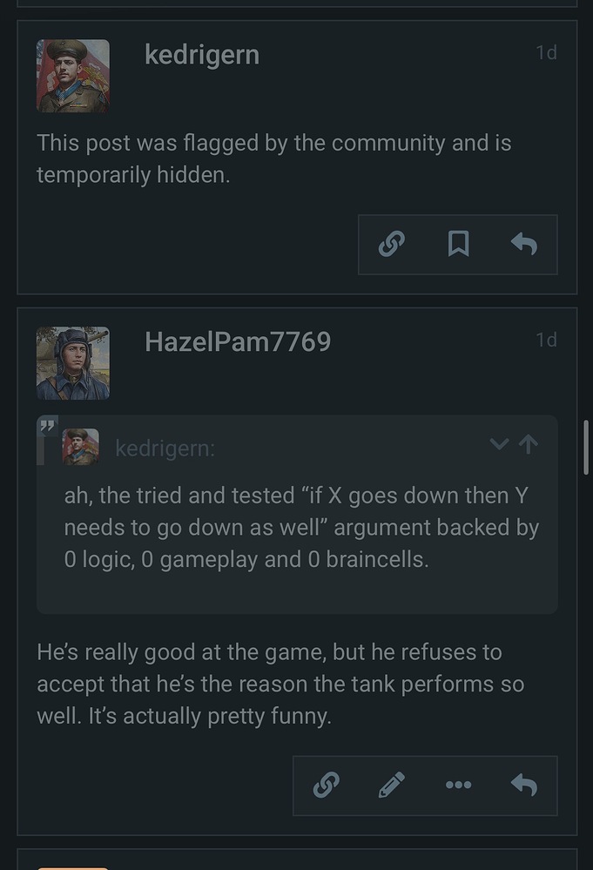The width and height of the screenshot is (593, 870).
Task: Click quotation mark icon on quote block
Action: (x=48, y=426)
